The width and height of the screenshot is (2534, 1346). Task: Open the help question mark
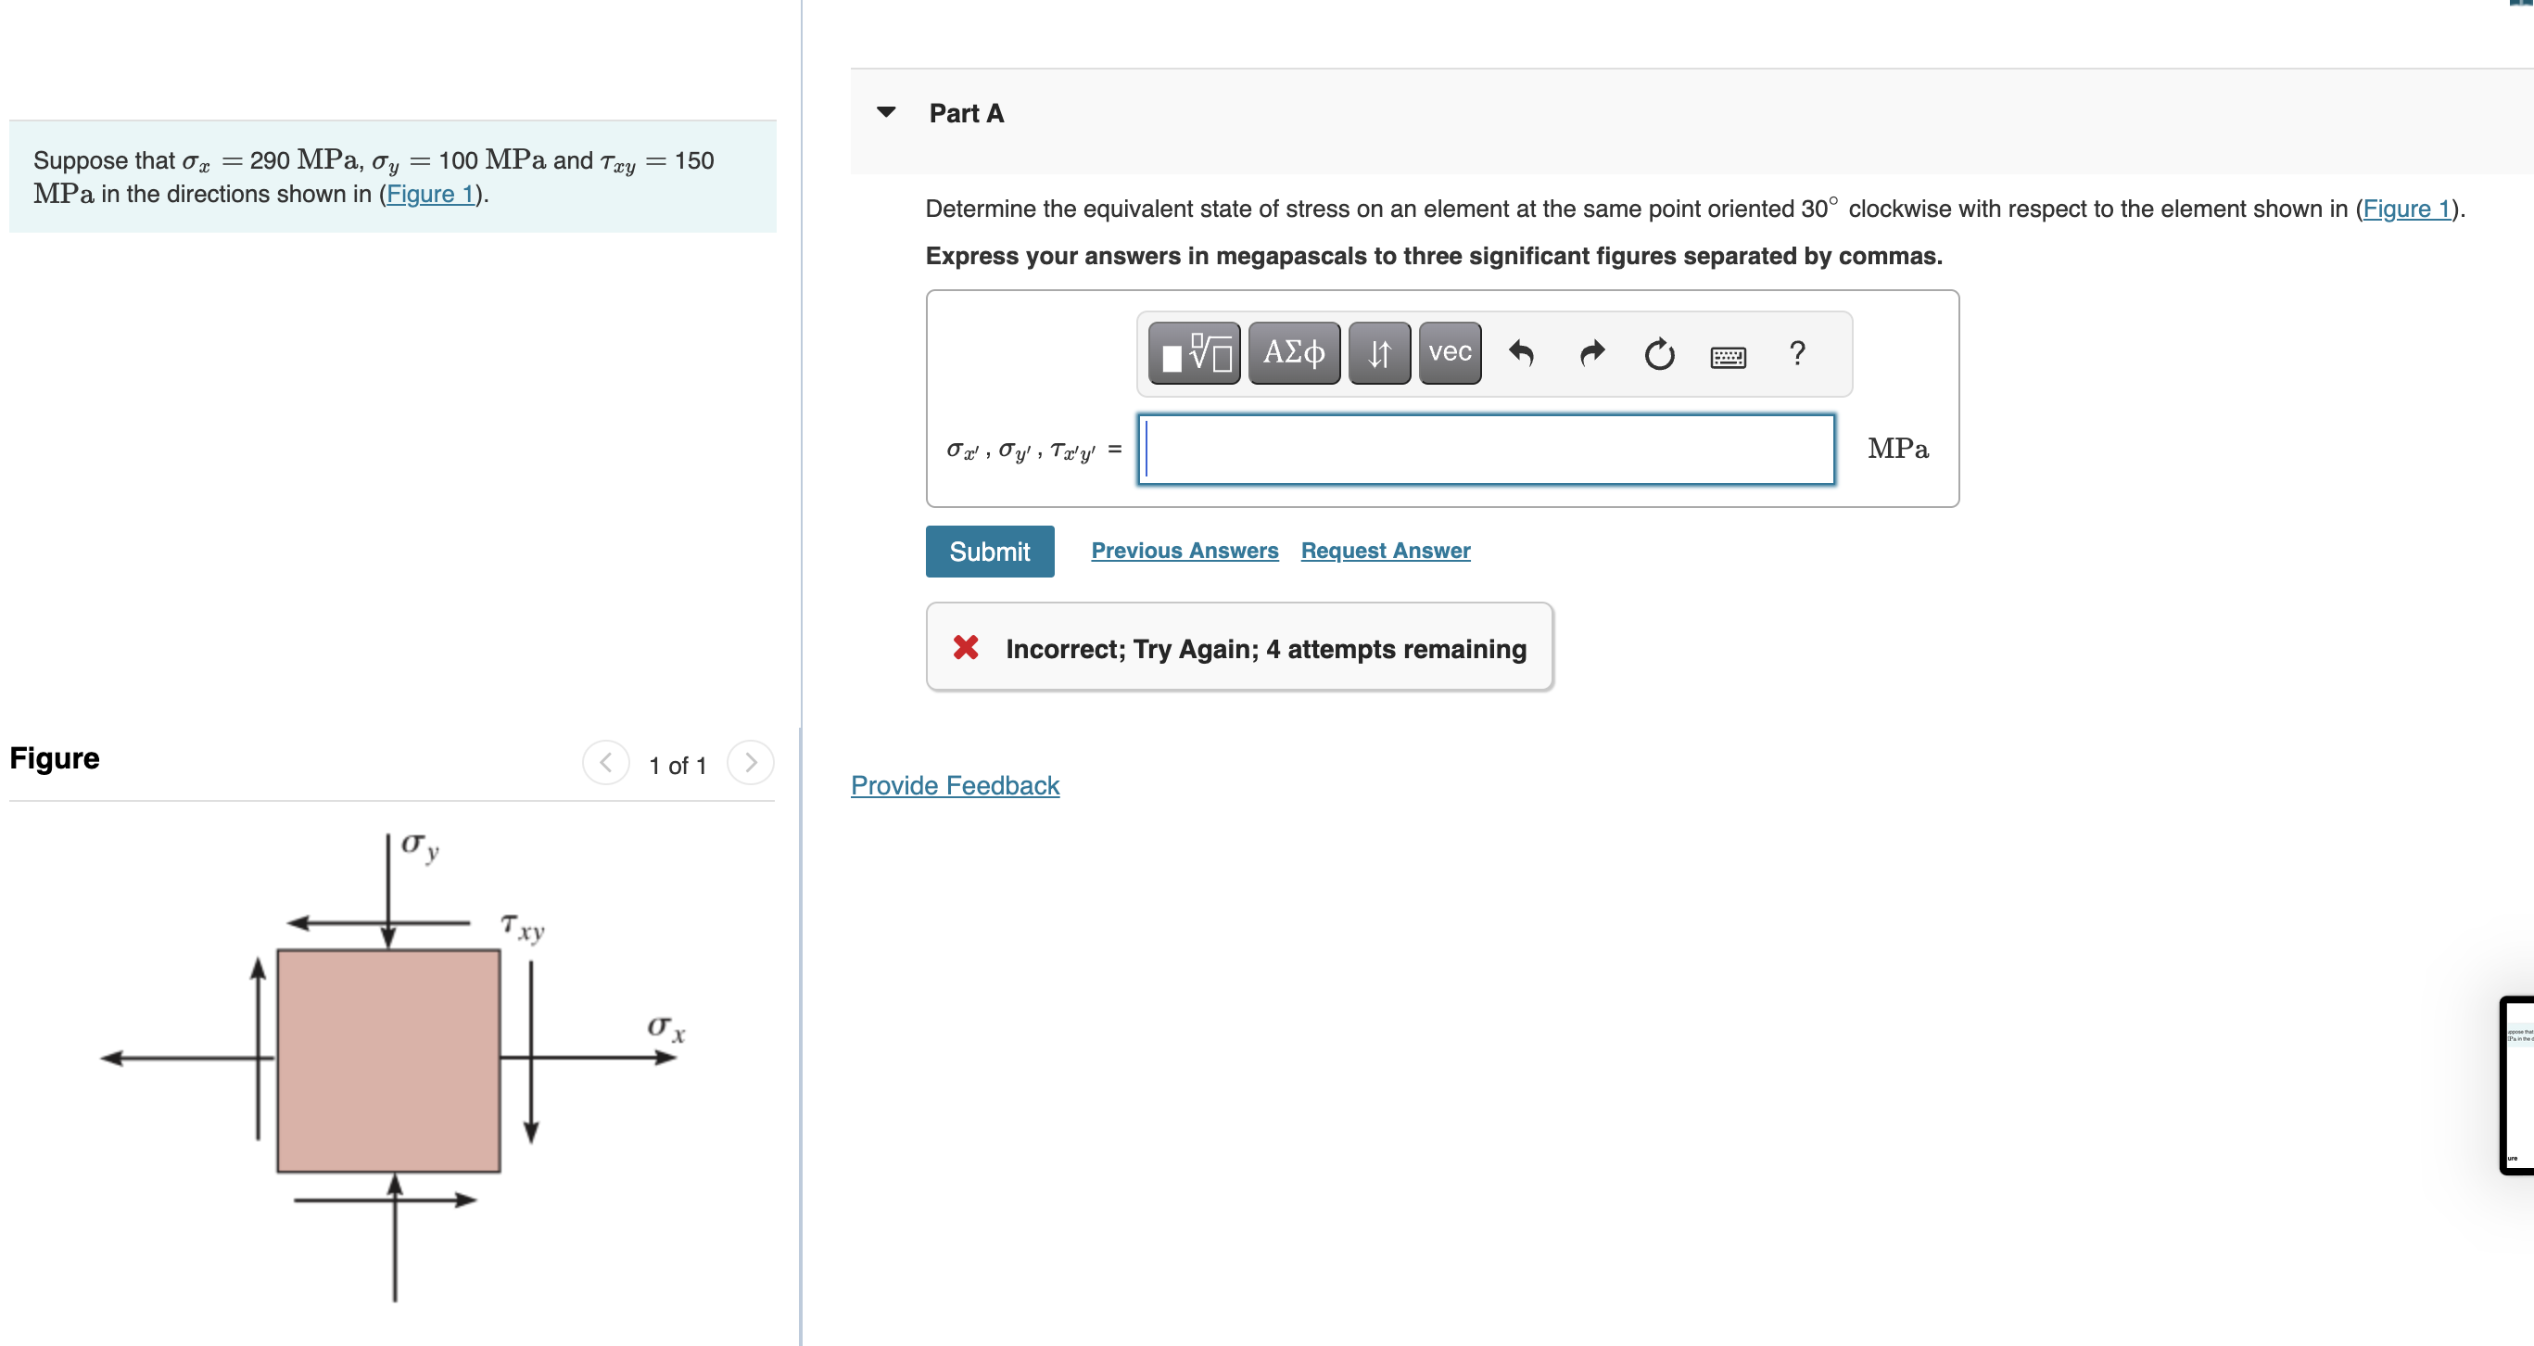pos(1796,352)
